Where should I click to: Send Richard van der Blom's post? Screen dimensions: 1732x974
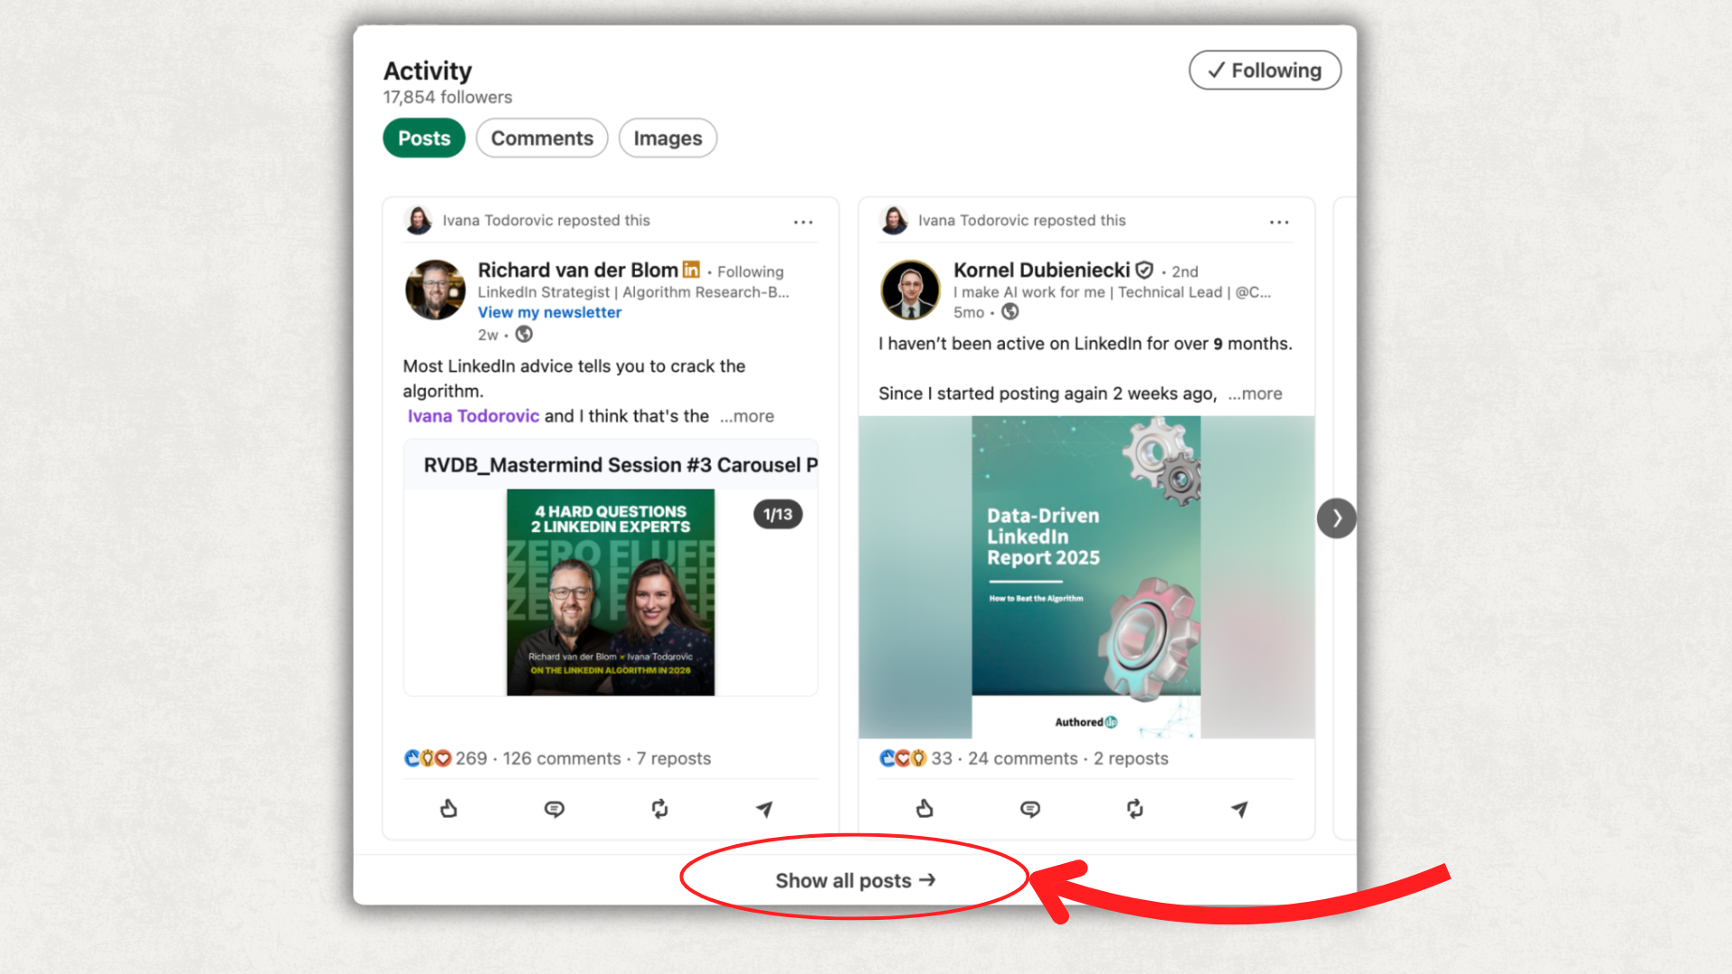(764, 809)
